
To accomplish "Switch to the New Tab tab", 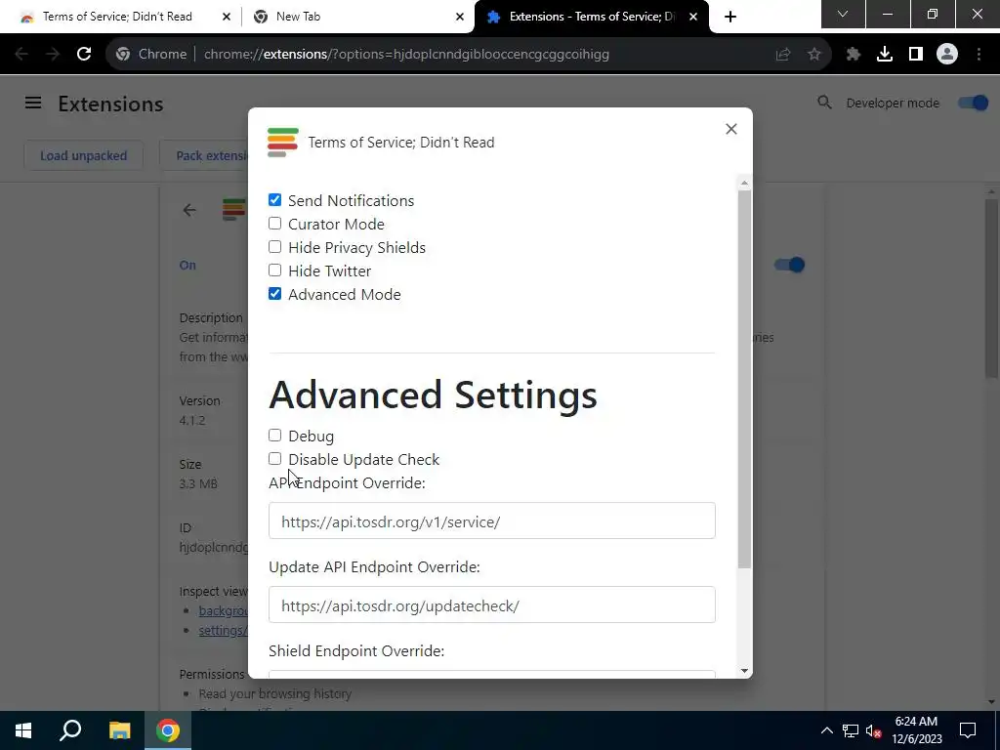I will click(x=298, y=17).
